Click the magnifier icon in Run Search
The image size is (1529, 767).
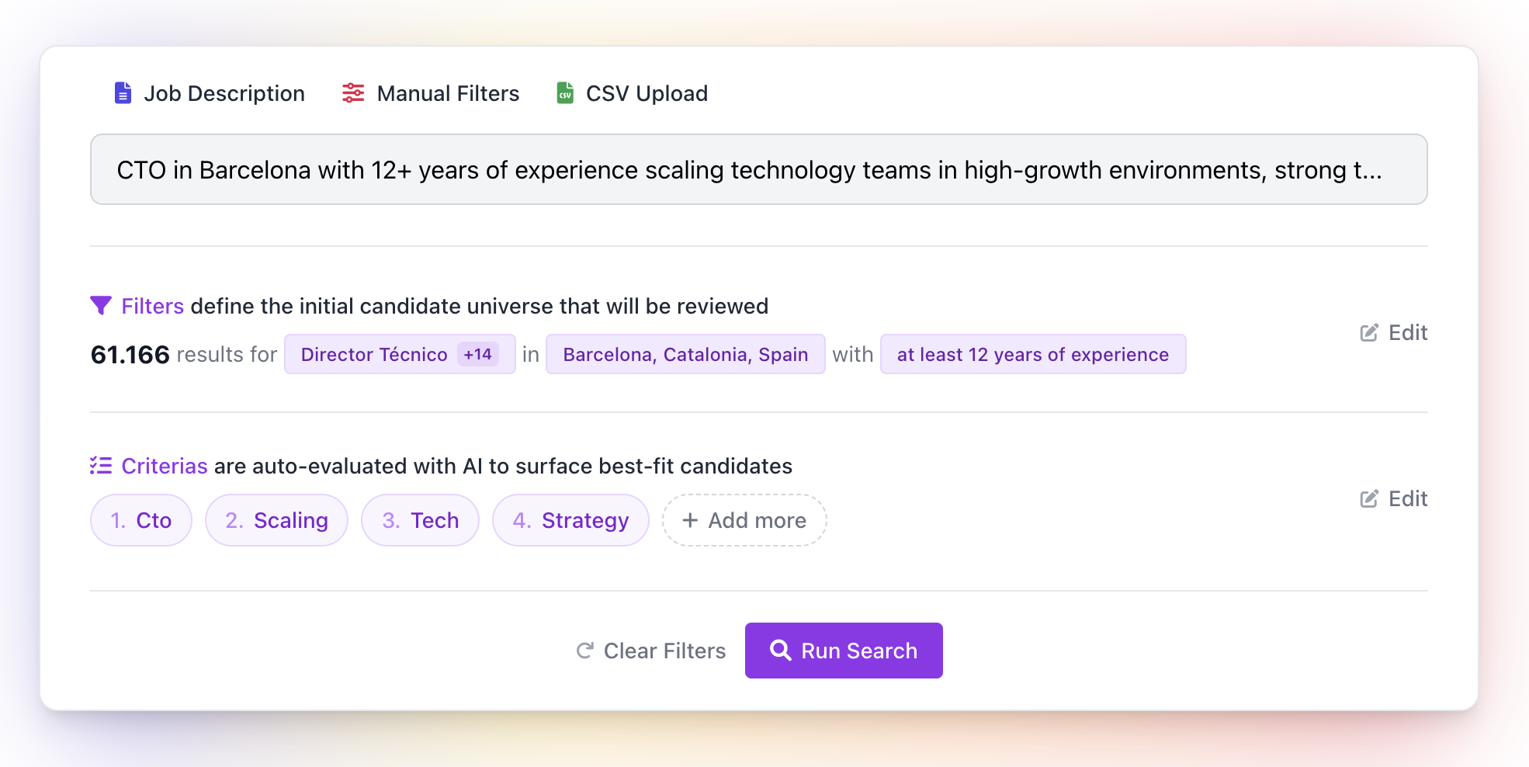click(x=780, y=650)
